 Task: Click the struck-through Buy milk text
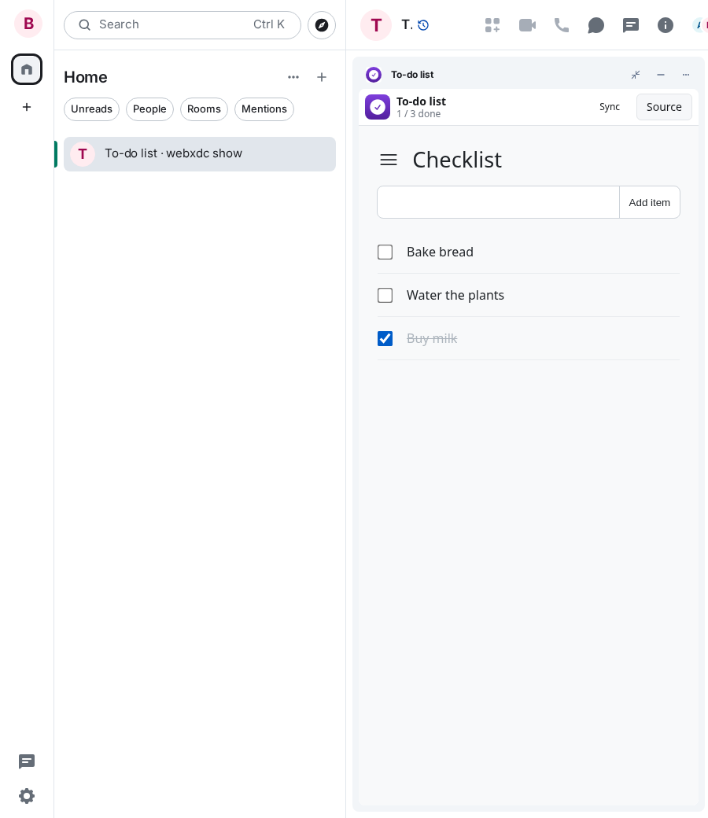(x=432, y=338)
